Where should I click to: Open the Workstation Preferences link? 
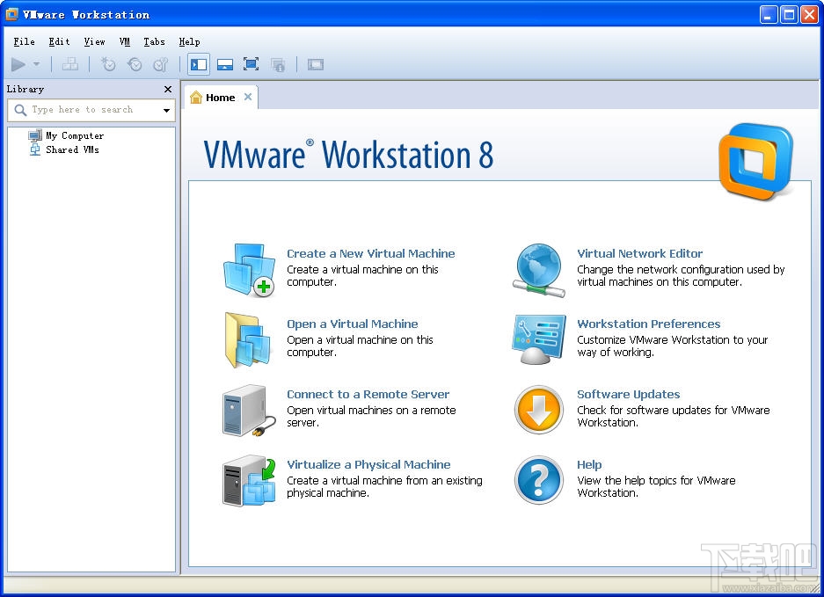pos(649,324)
